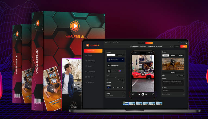Open Characters in the top toolbar
This screenshot has height=119, width=208.
[143, 47]
